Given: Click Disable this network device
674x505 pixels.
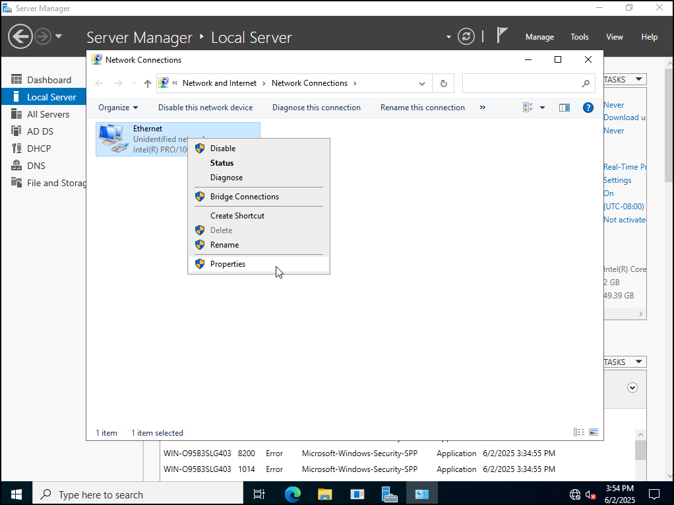Looking at the screenshot, I should point(206,108).
